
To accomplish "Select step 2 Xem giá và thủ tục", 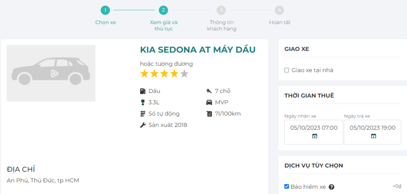I will 163,10.
